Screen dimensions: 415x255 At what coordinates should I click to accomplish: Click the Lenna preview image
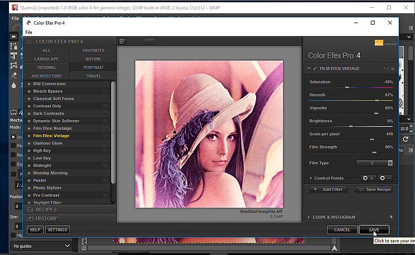tap(209, 134)
